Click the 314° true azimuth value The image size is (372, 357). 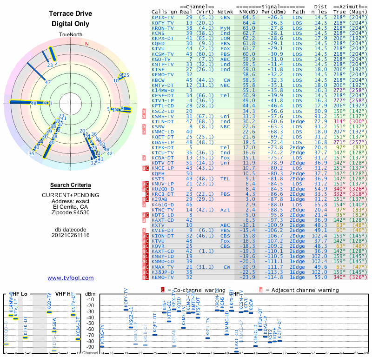pyautogui.click(x=339, y=121)
